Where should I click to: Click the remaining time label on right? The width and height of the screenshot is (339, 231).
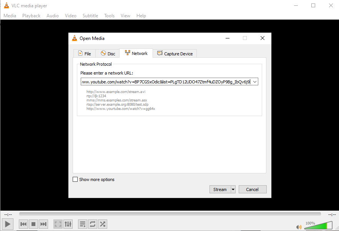pyautogui.click(x=332, y=214)
